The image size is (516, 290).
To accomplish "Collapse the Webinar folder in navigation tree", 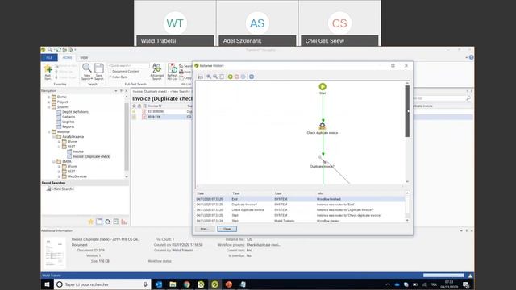I will [48, 132].
